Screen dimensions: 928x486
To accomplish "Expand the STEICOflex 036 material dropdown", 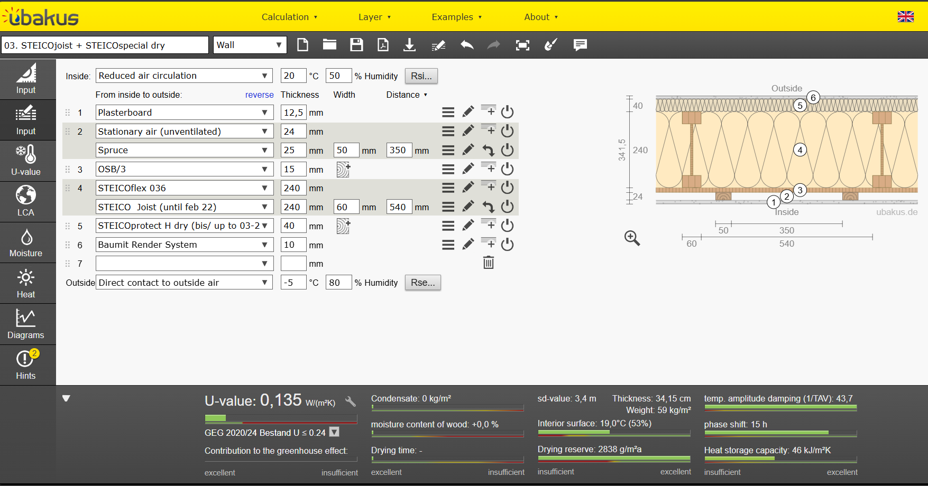I will 184,188.
